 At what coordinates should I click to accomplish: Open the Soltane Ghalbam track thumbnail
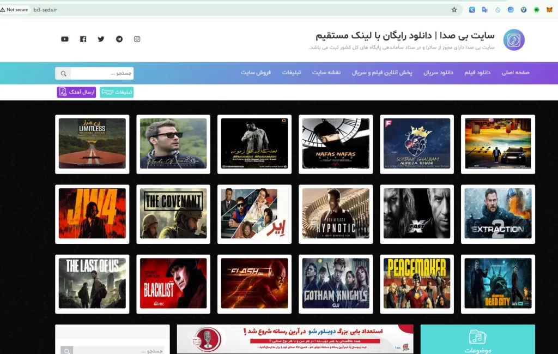point(417,144)
